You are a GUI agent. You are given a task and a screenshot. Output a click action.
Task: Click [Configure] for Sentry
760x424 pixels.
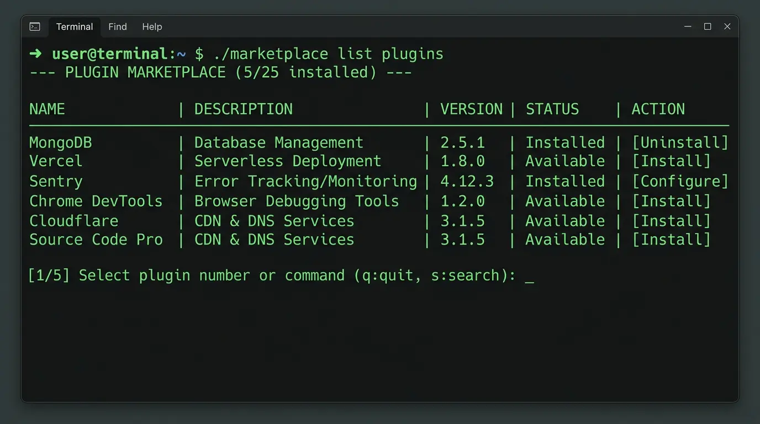coord(680,181)
